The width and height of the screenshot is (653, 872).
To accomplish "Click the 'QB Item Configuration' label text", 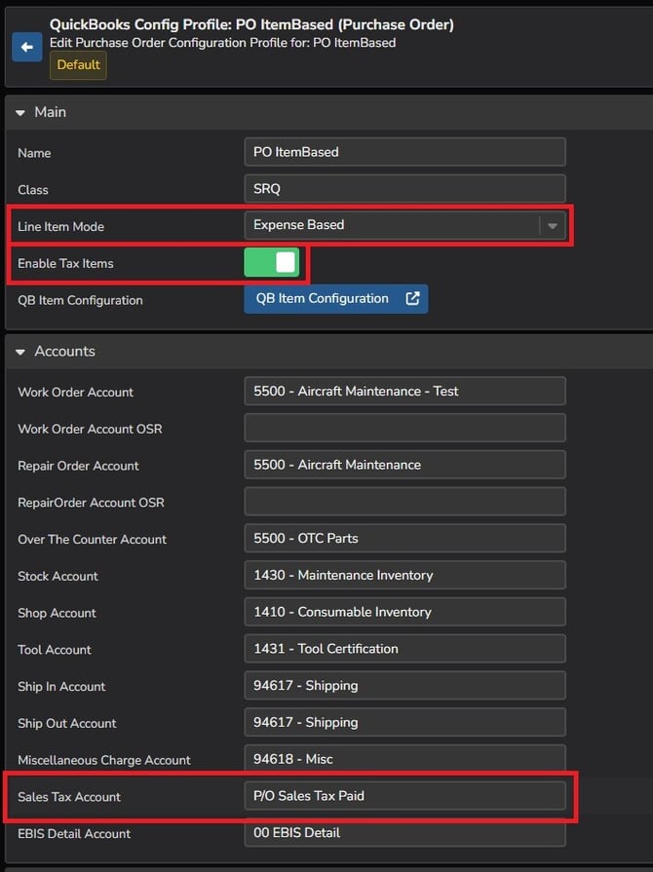I will (80, 300).
